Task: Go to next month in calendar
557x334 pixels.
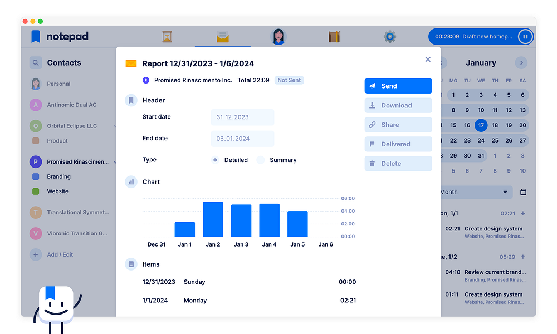Action: coord(521,63)
